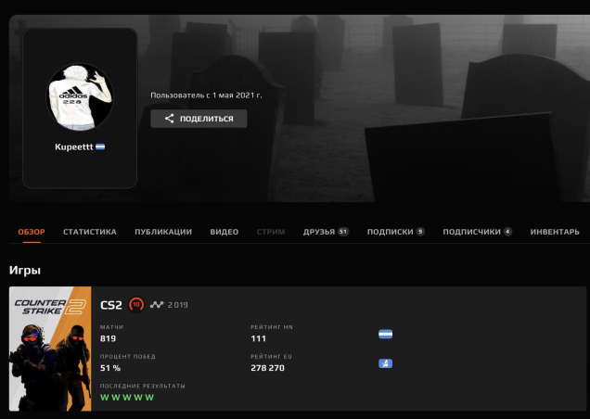Click the flag icon beside Kupeettt username
The image size is (590, 419).
(100, 147)
